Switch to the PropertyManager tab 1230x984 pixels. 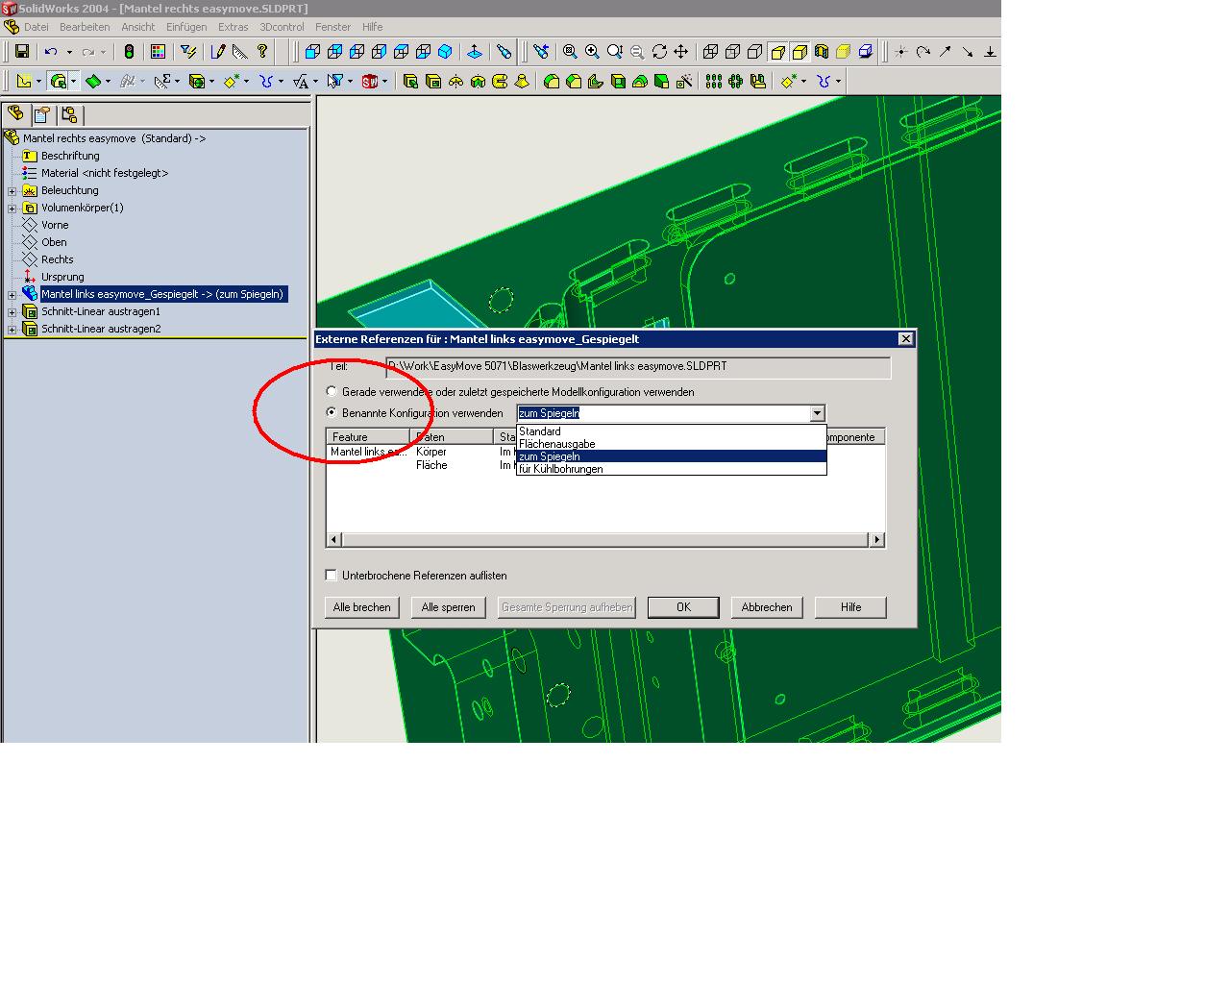point(42,115)
